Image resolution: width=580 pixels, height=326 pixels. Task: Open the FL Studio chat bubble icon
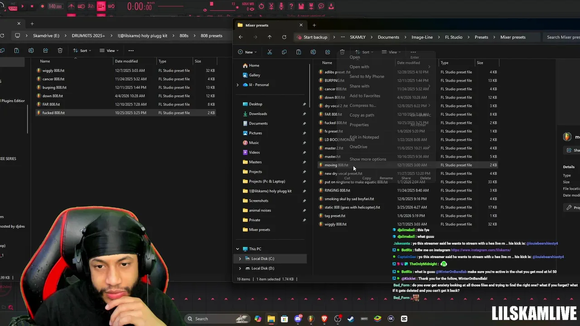(321, 6)
